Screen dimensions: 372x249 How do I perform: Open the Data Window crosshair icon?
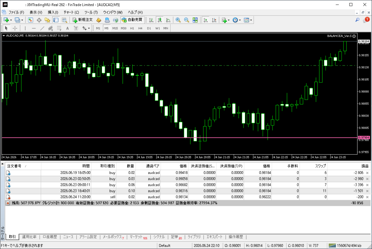tap(39, 20)
